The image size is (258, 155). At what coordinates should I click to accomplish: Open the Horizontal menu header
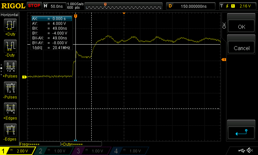(x=10, y=15)
